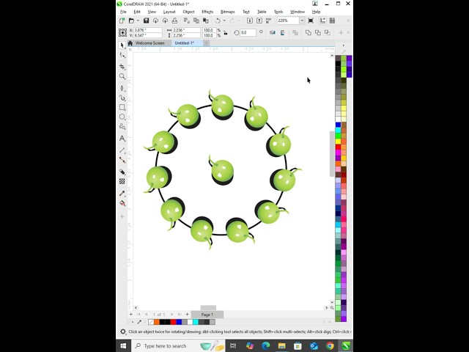469x352 pixels.
Task: Click Mirror horizontally icon
Action: tap(272, 32)
